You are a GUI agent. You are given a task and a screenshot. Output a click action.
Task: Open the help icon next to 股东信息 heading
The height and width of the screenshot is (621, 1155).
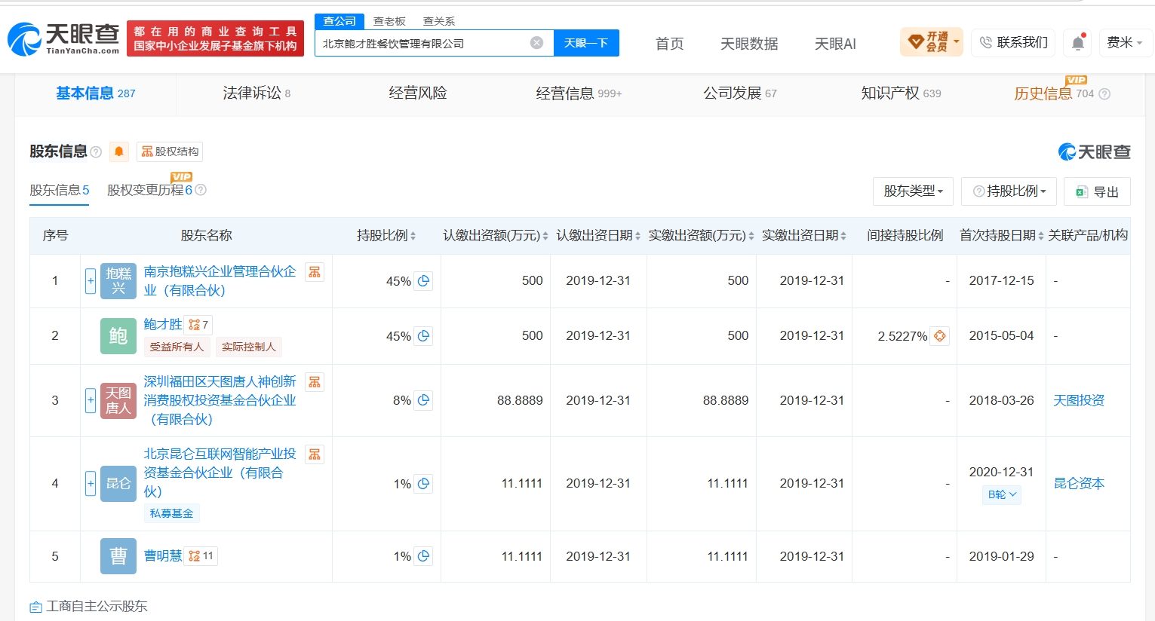coord(96,152)
